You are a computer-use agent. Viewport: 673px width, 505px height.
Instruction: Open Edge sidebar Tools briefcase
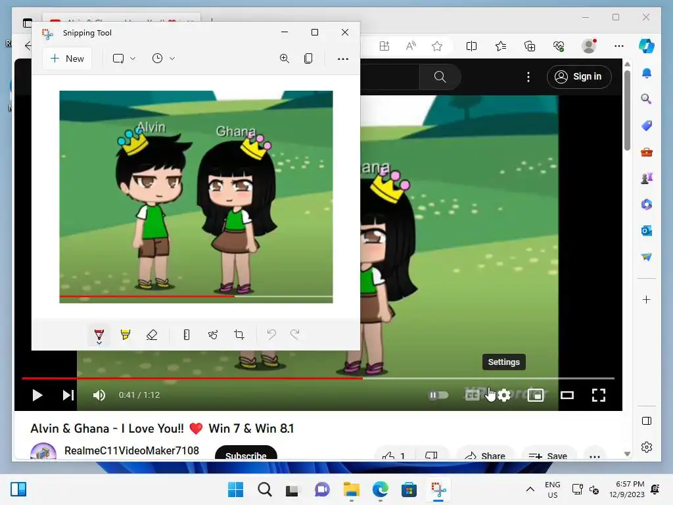[647, 152]
